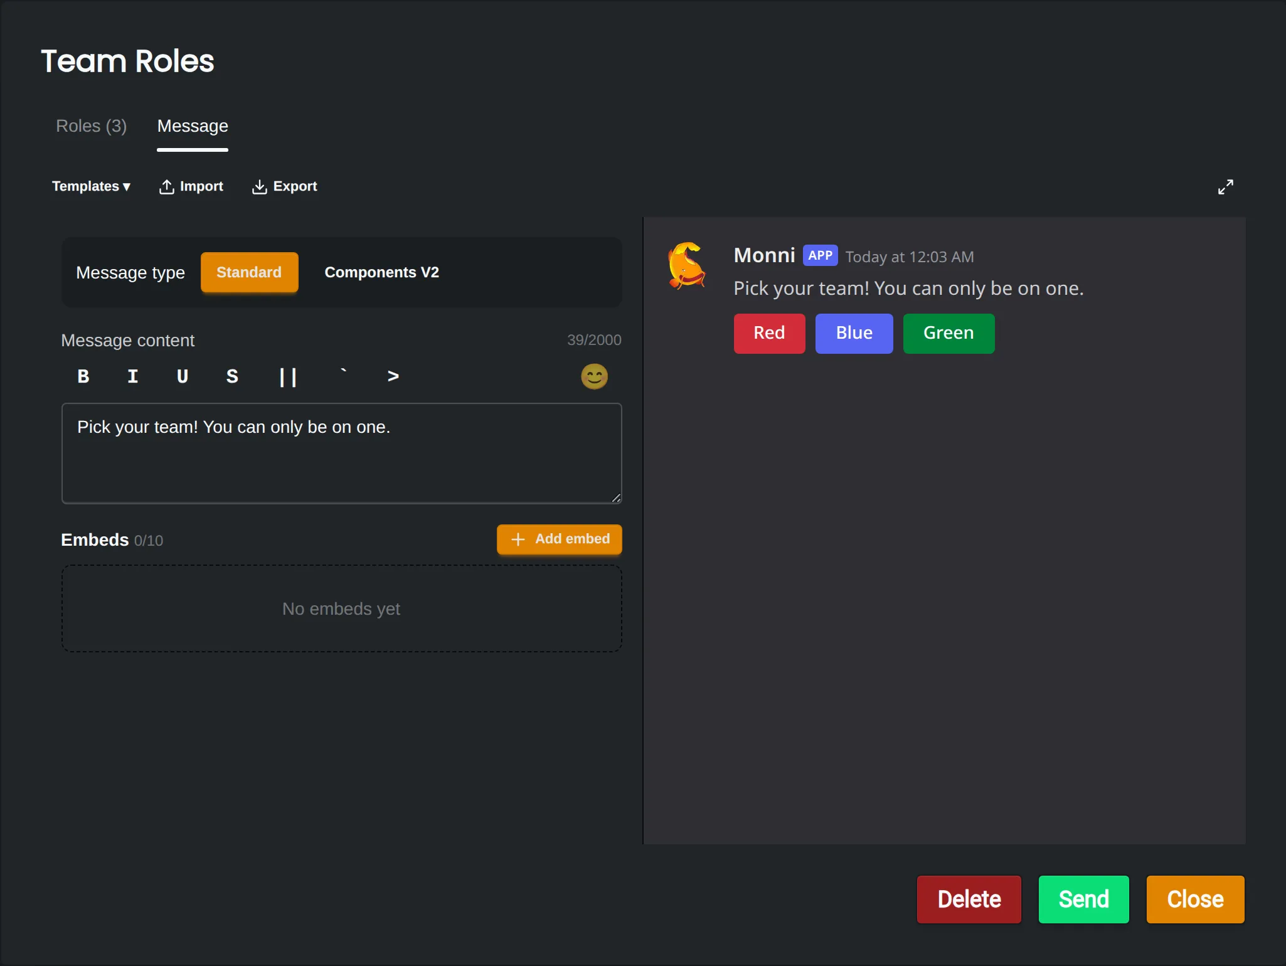Screen dimensions: 1286x966
Task: Click the Monni bot avatar in the preview
Action: pyautogui.click(x=687, y=266)
